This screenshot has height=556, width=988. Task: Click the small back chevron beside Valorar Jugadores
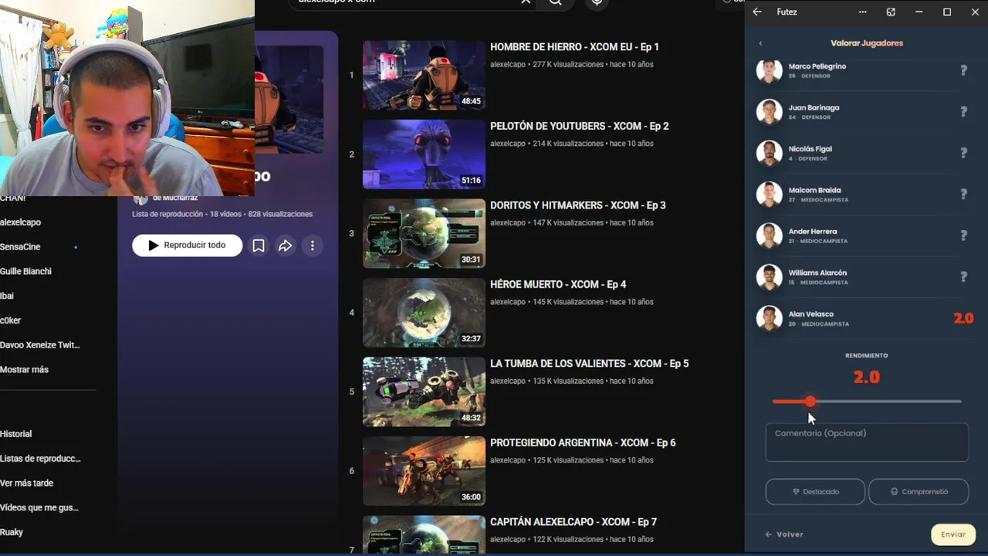tap(760, 43)
